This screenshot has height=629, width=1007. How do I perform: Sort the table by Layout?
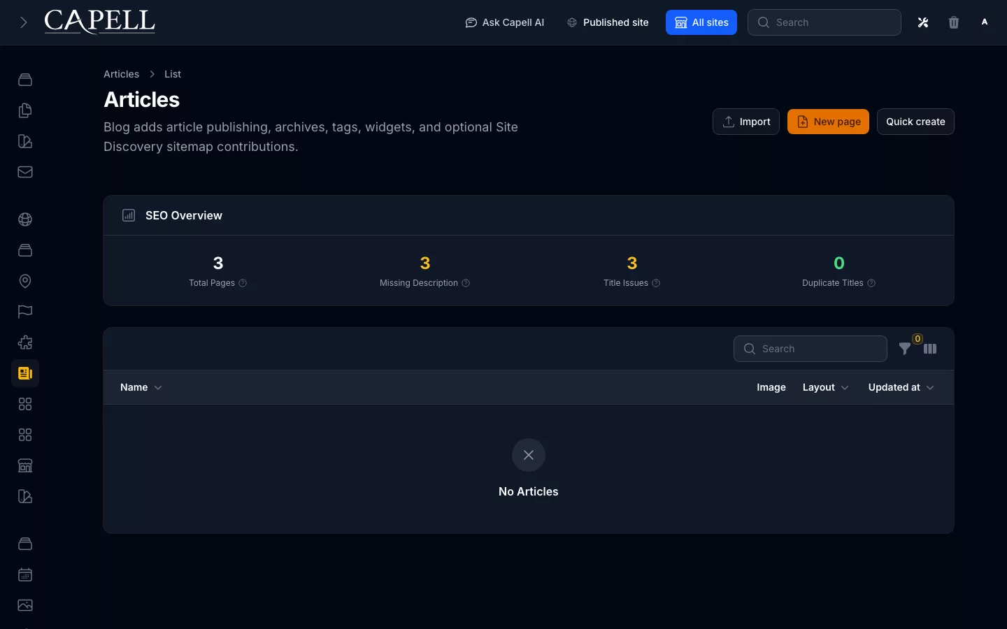click(825, 387)
